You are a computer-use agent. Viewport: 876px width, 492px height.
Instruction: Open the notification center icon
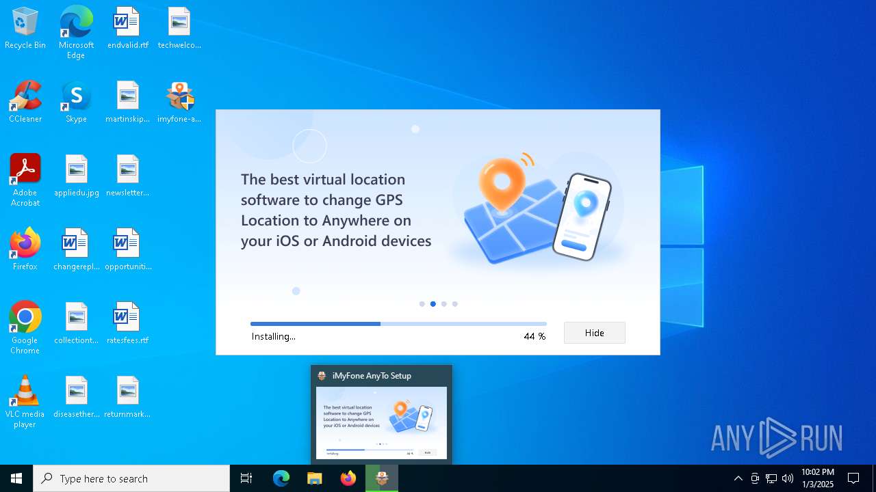[x=853, y=478]
